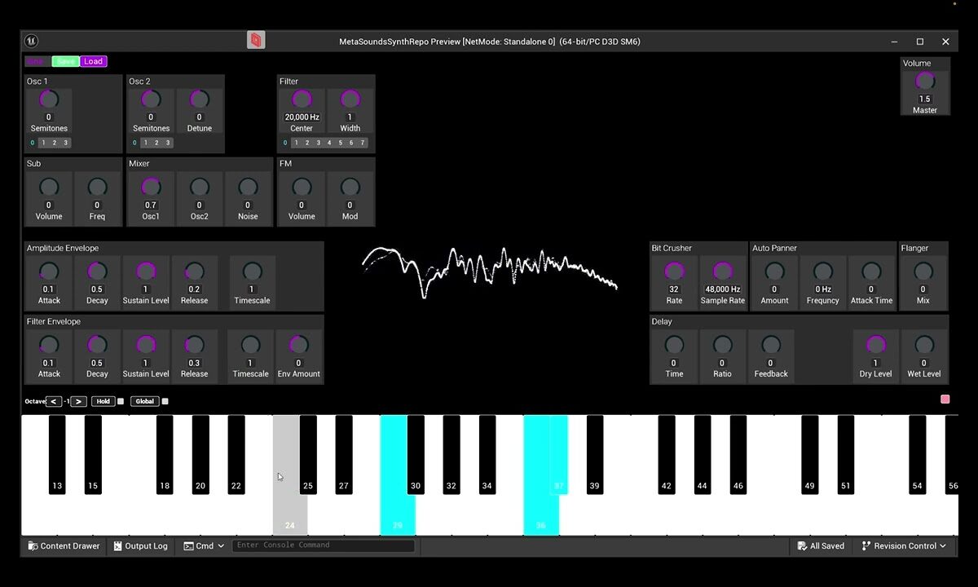The image size is (978, 587).
Task: Tick the checkbox next to Hold
Action: (121, 401)
